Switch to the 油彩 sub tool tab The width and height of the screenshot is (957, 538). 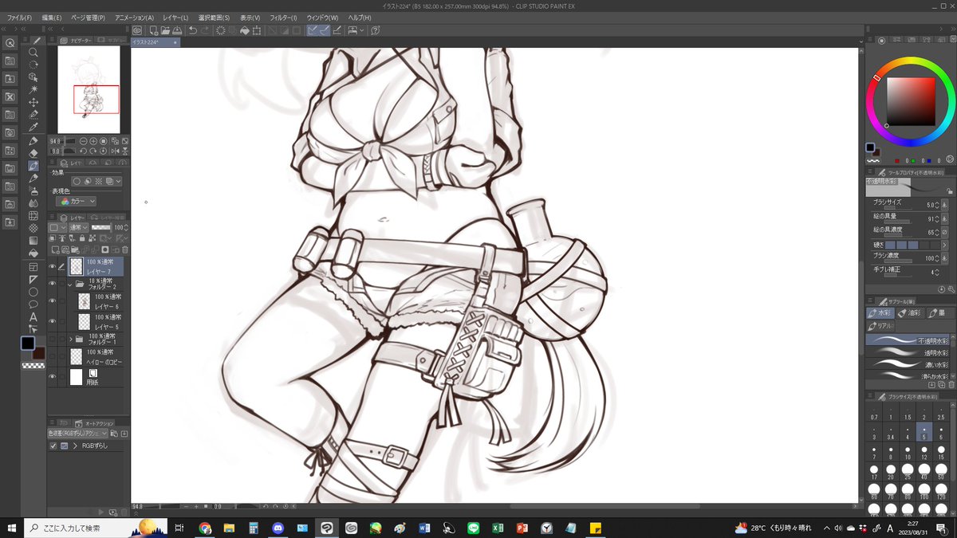pos(911,313)
